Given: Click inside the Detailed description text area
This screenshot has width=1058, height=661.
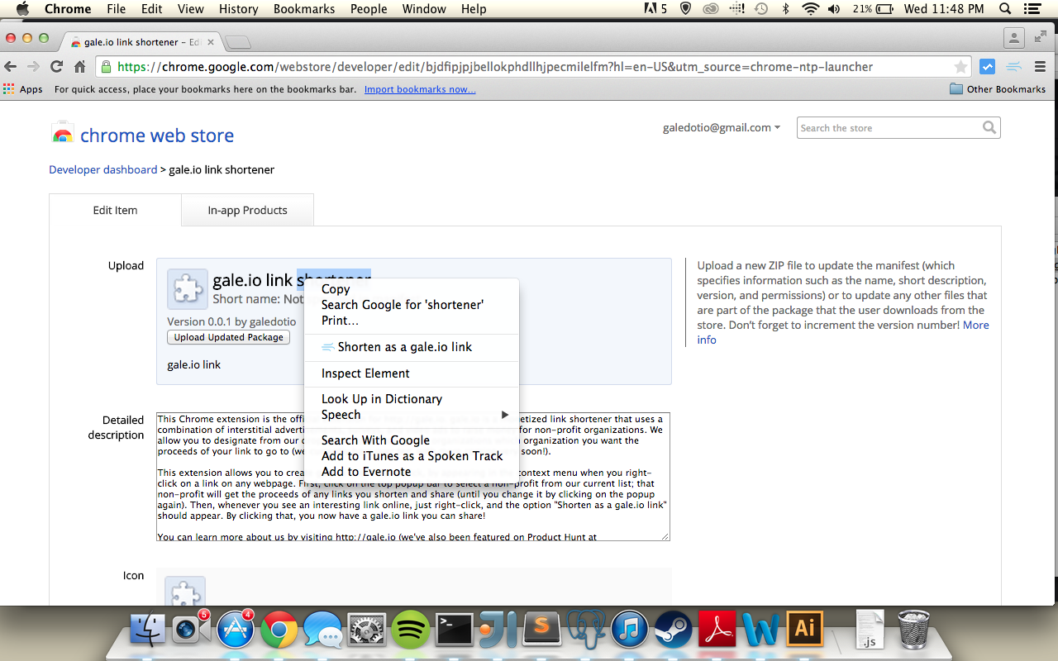Looking at the screenshot, I should [x=413, y=477].
